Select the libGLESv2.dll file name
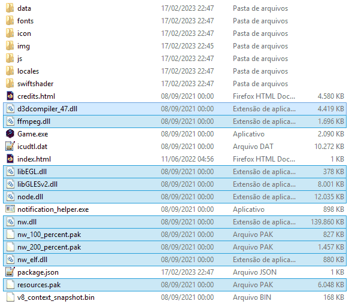The image size is (349, 304). 37,184
